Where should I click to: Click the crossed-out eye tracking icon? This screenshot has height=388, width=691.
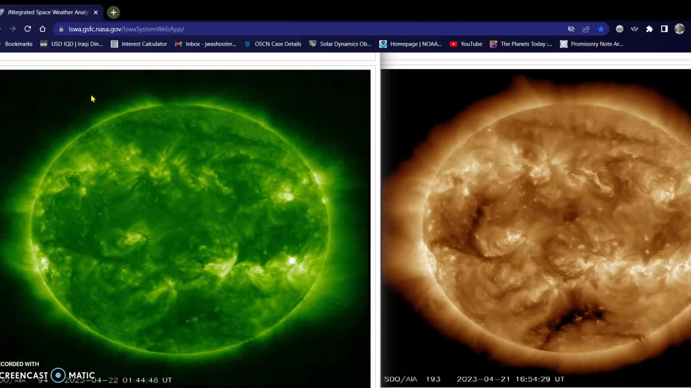click(x=571, y=29)
